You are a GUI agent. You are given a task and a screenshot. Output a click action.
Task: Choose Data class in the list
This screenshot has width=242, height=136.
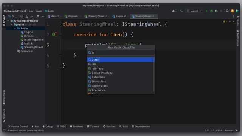(x=121, y=77)
